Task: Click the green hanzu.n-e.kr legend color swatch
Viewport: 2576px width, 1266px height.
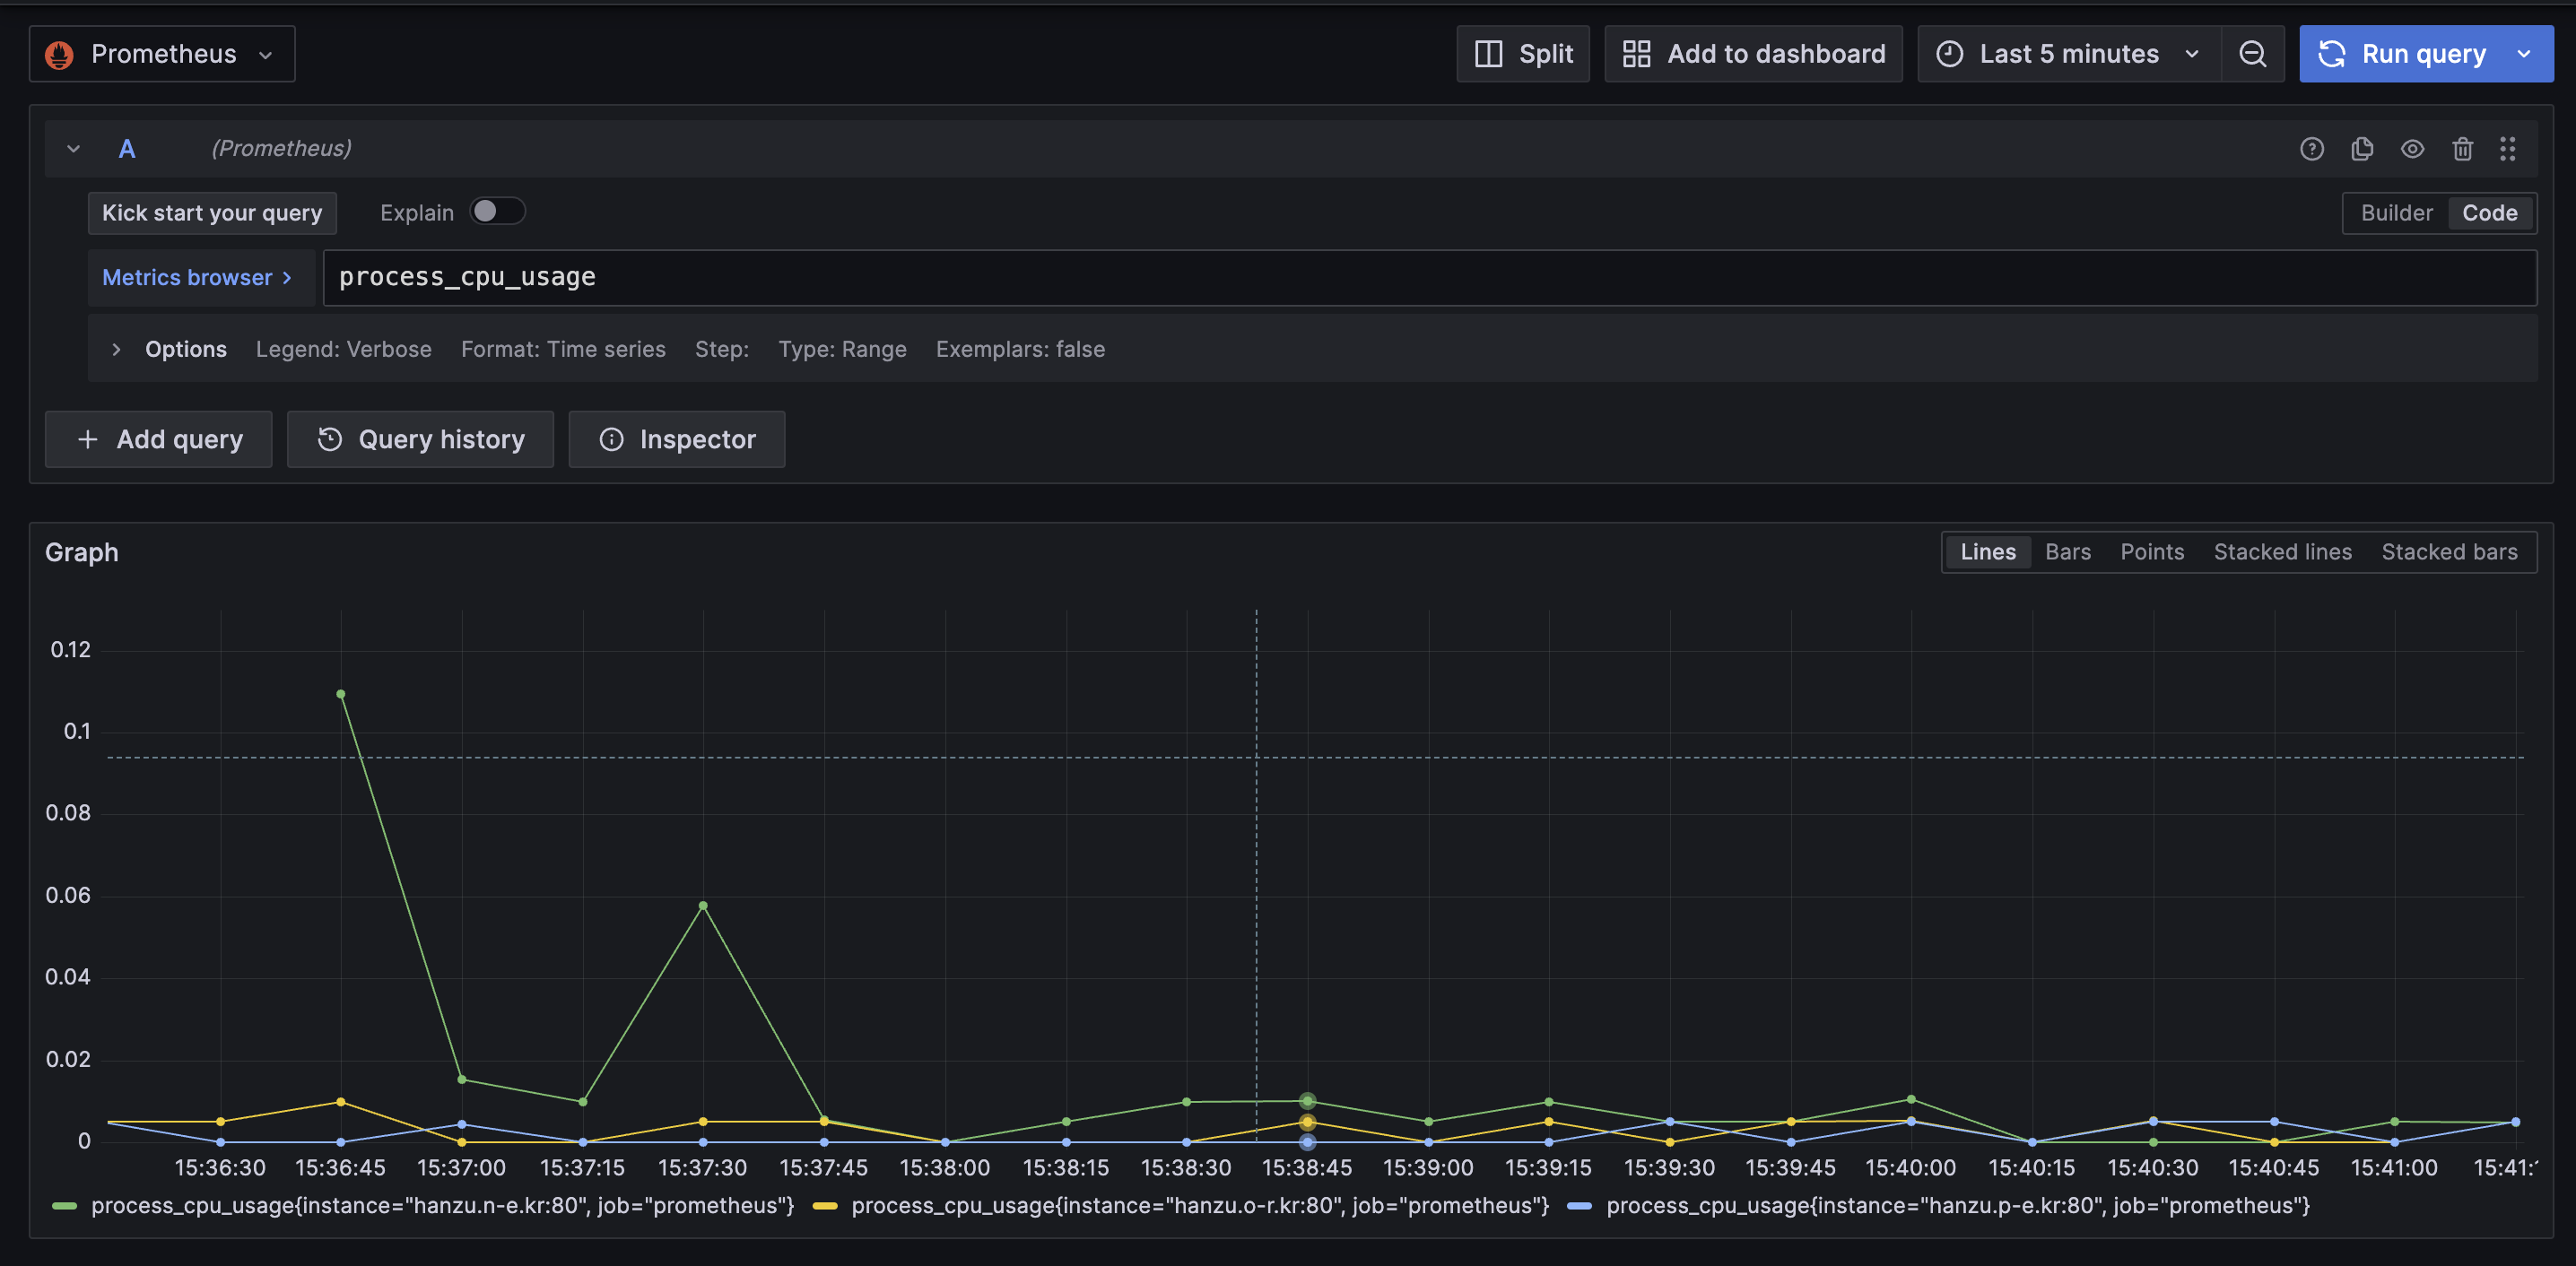Action: click(x=64, y=1206)
